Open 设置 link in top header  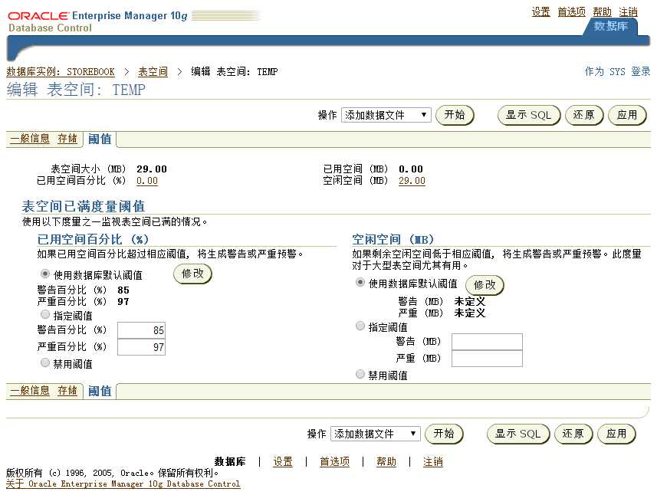[x=540, y=12]
